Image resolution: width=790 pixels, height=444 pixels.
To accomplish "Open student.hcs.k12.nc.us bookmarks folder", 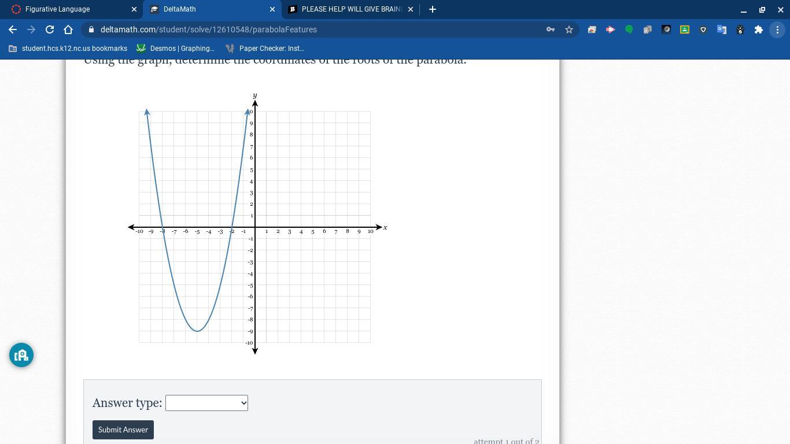I will 68,49.
